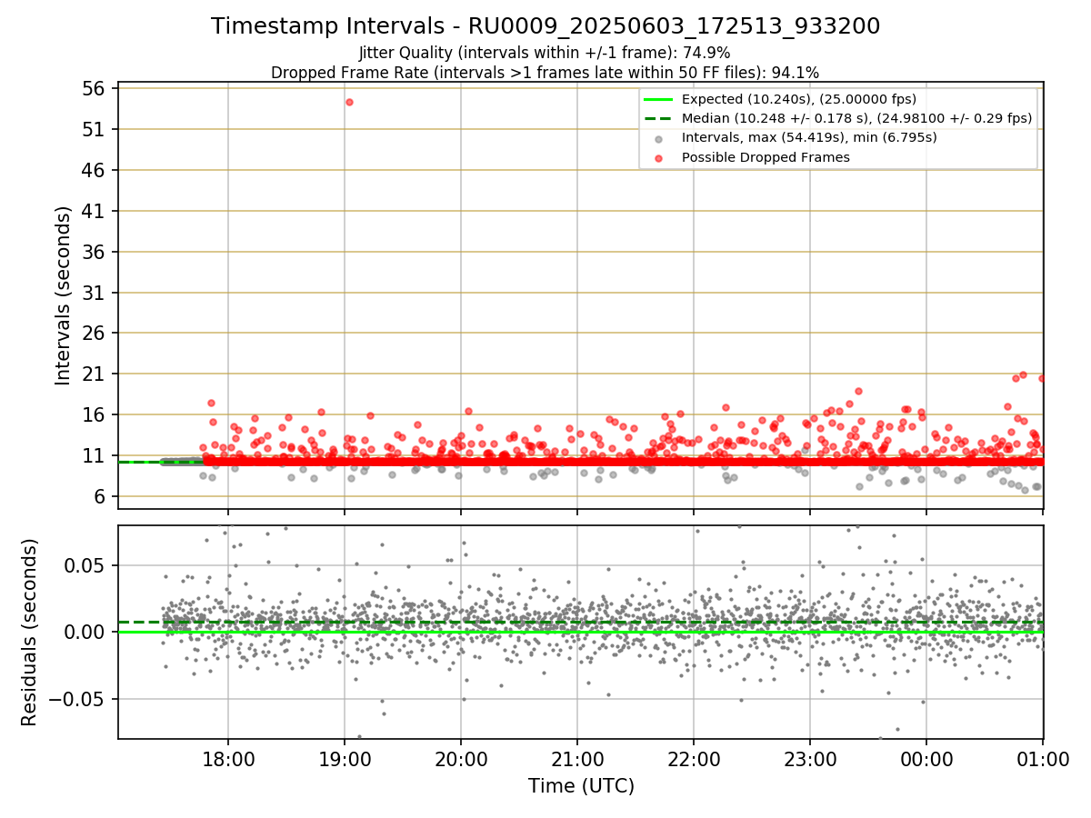Click the '00:00' x-axis tick label
Viewport: 1091px width, 818px height.
point(926,759)
